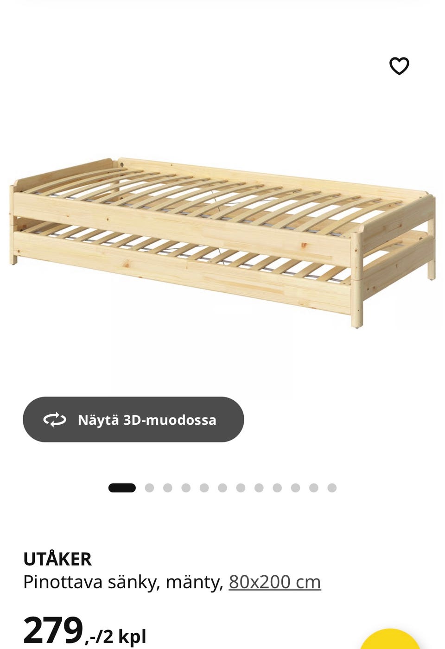This screenshot has width=445, height=649.
Task: Go to the sixth carousel dot
Action: pyautogui.click(x=222, y=488)
